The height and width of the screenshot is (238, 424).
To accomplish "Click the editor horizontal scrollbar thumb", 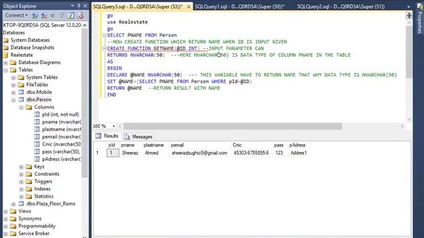I will (x=233, y=126).
